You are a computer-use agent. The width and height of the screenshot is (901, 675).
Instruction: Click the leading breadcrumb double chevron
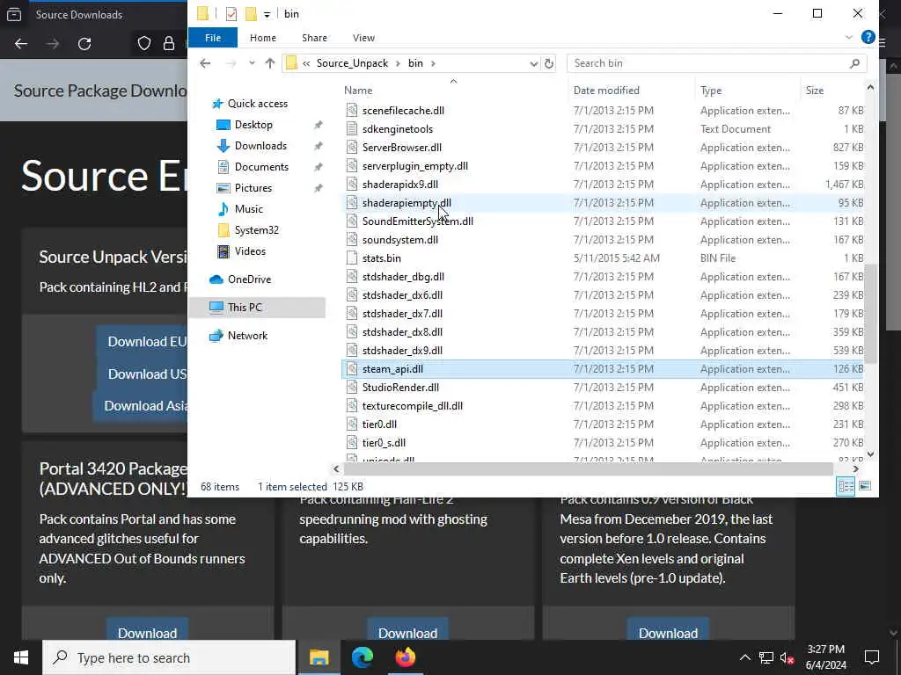point(306,63)
